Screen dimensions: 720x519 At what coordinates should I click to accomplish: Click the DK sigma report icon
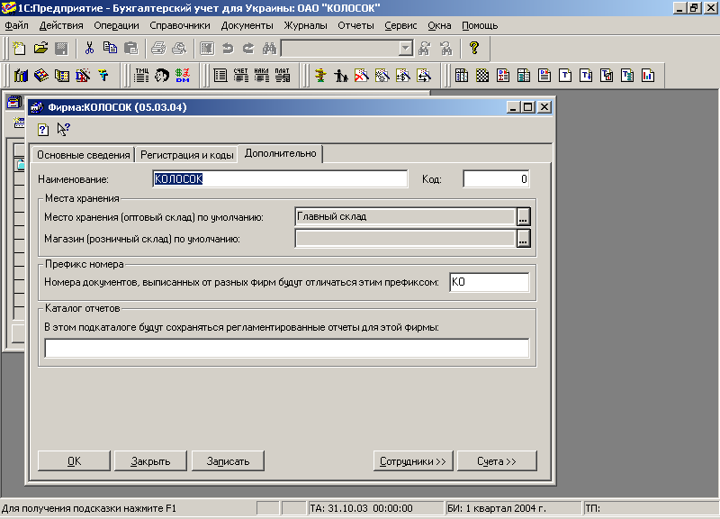click(x=503, y=76)
